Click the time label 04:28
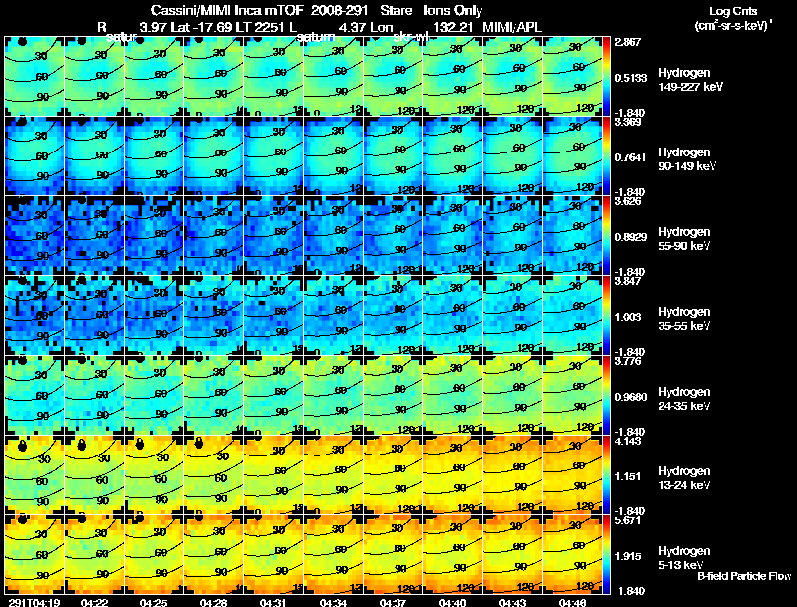 coord(213,602)
